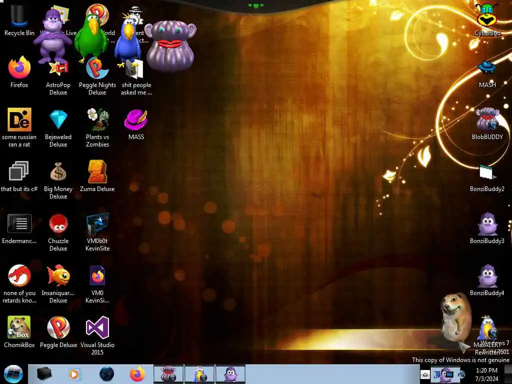Click the dark globe taskbar icon
512x384 pixels.
[106, 374]
